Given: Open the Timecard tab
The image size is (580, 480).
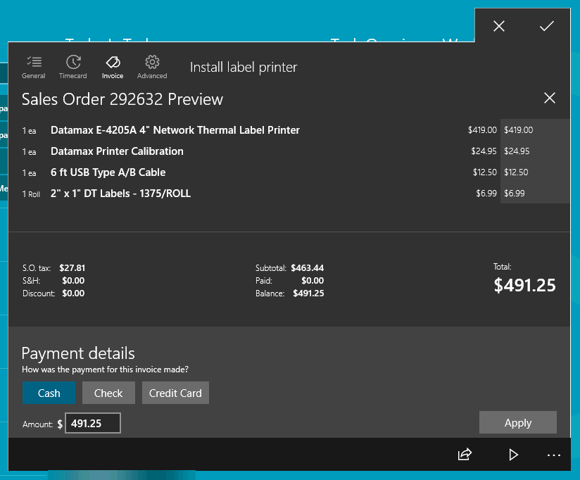Looking at the screenshot, I should point(72,66).
